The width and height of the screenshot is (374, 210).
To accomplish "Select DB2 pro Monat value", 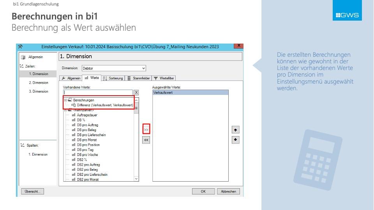I will [88, 180].
